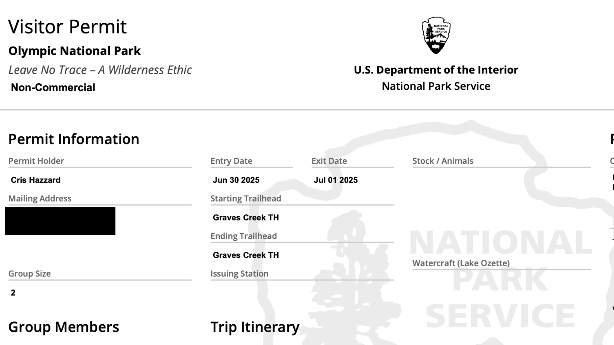Select the entry date Jun 30 2025
Screen dimensions: 614x345
[236, 180]
